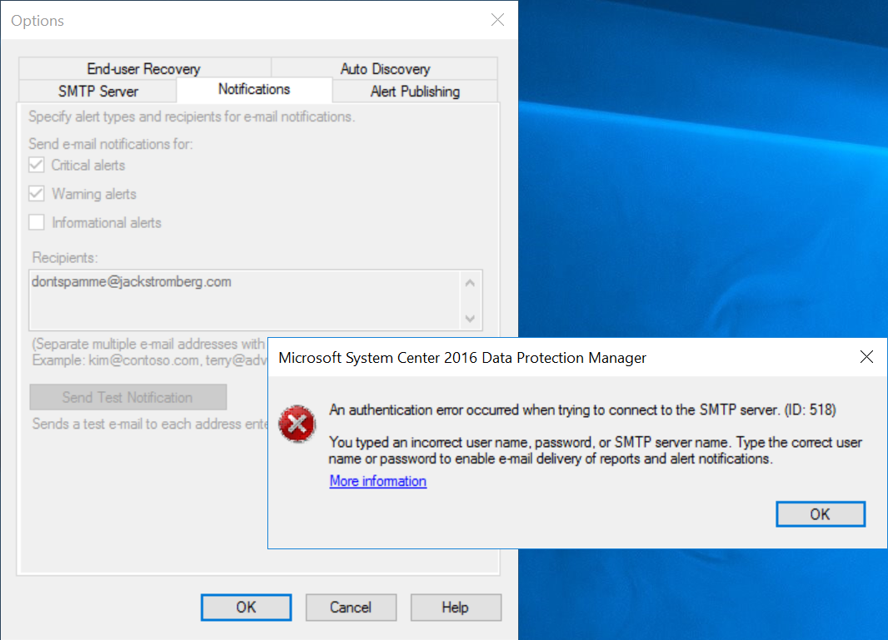The image size is (888, 640).
Task: Click the close X on the Options window
Action: click(497, 20)
